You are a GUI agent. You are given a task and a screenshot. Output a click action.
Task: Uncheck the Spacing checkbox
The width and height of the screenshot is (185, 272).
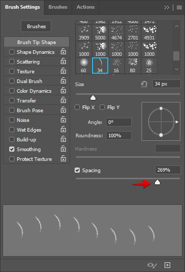point(77,170)
